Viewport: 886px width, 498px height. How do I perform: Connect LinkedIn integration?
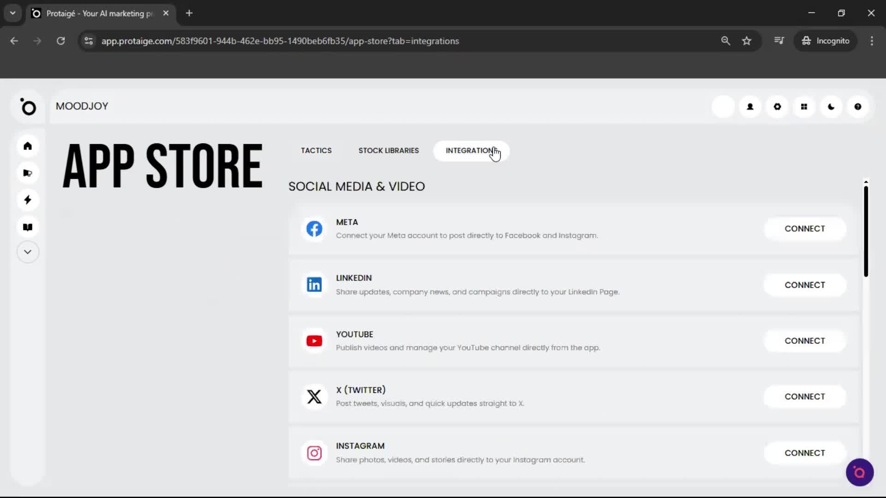click(x=805, y=285)
